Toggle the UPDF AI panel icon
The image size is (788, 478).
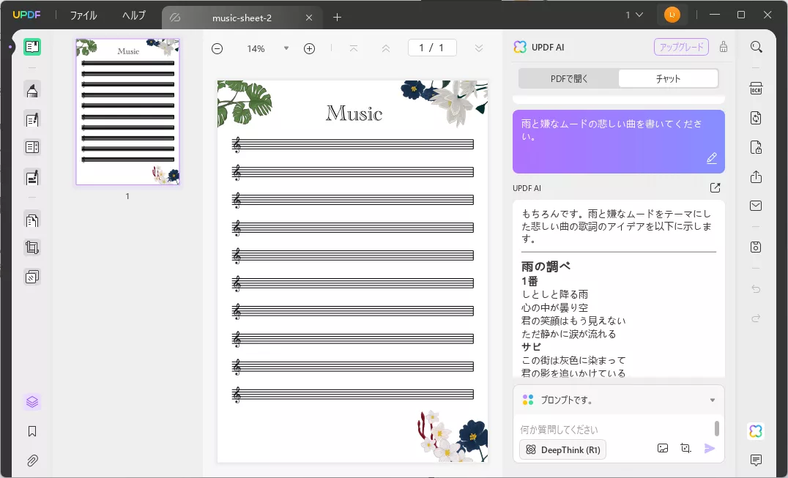pyautogui.click(x=756, y=431)
